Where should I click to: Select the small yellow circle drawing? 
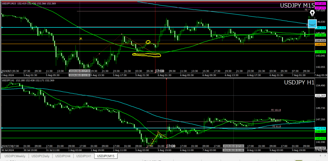point(148,42)
